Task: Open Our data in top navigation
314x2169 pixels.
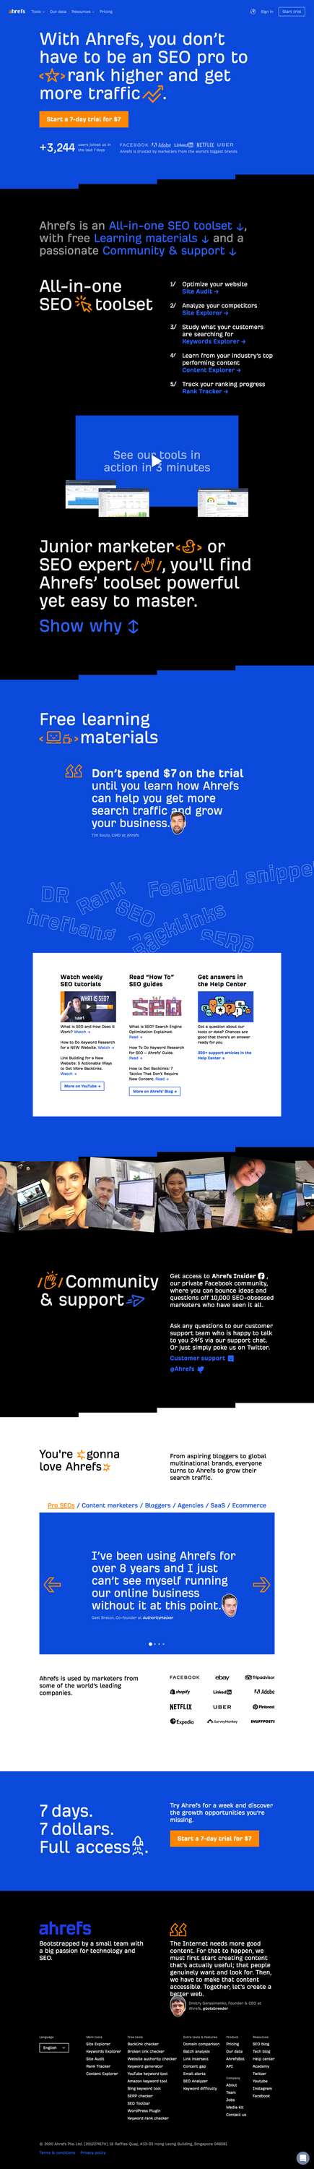Action: pyautogui.click(x=58, y=12)
